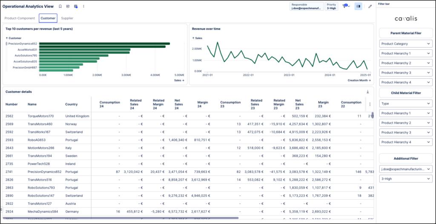Open the Type dropdown under Child Material Filter
Viewport: 436px width, 224px height.
click(406, 103)
